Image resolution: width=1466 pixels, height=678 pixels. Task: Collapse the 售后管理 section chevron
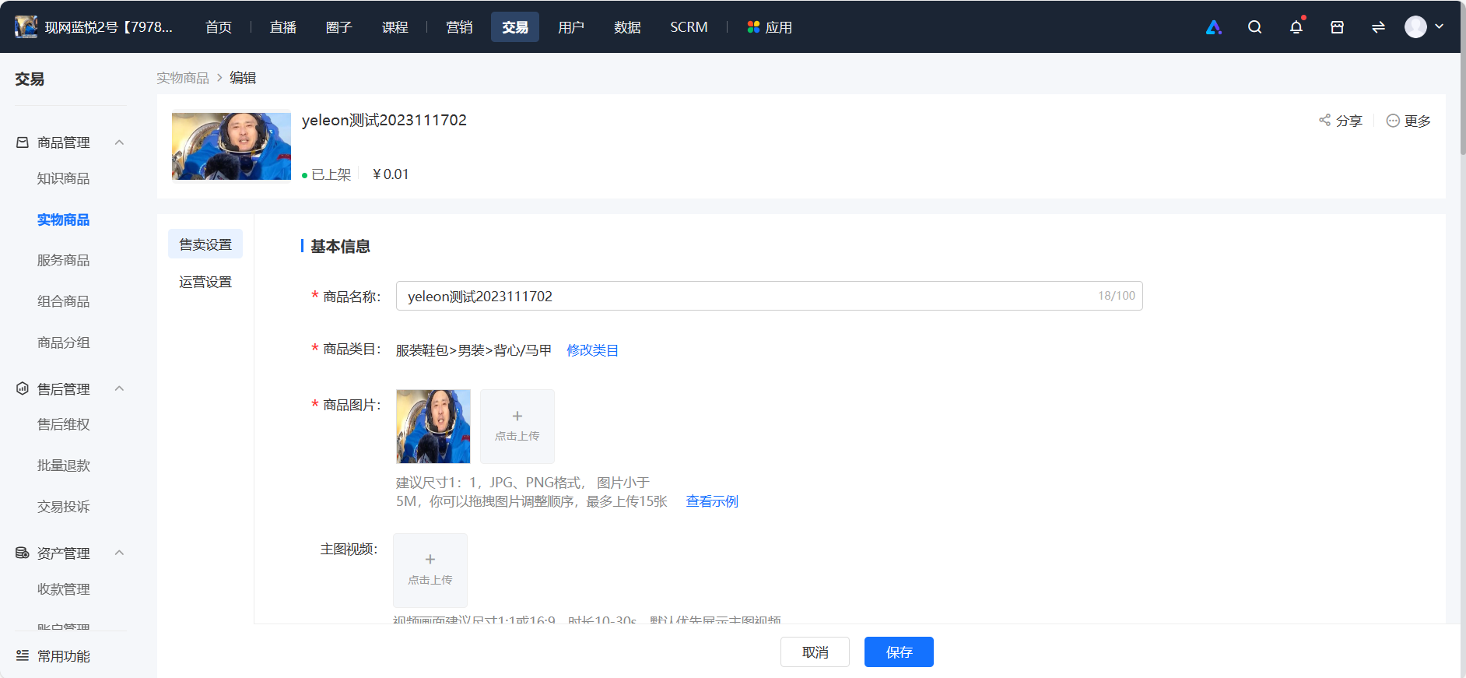pos(119,388)
